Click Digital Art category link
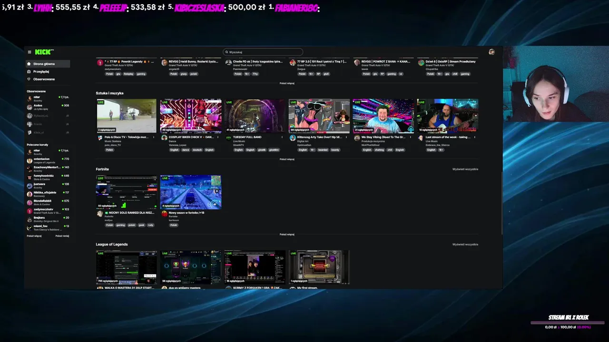Image resolution: width=609 pixels, height=342 pixels. (x=303, y=141)
